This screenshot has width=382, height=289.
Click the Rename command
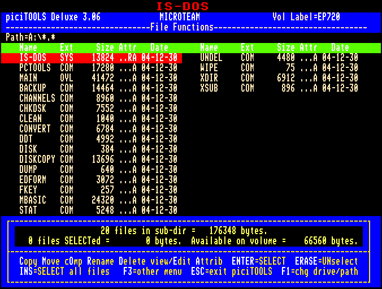101,261
